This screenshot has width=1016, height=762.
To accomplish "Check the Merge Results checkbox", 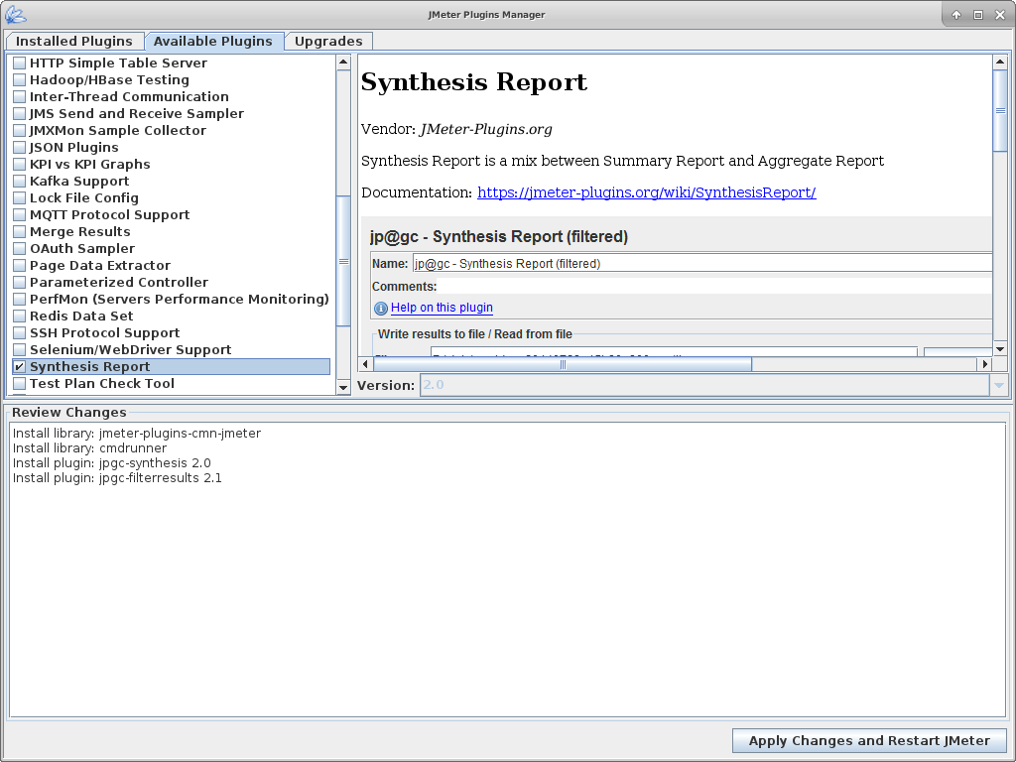I will 20,231.
